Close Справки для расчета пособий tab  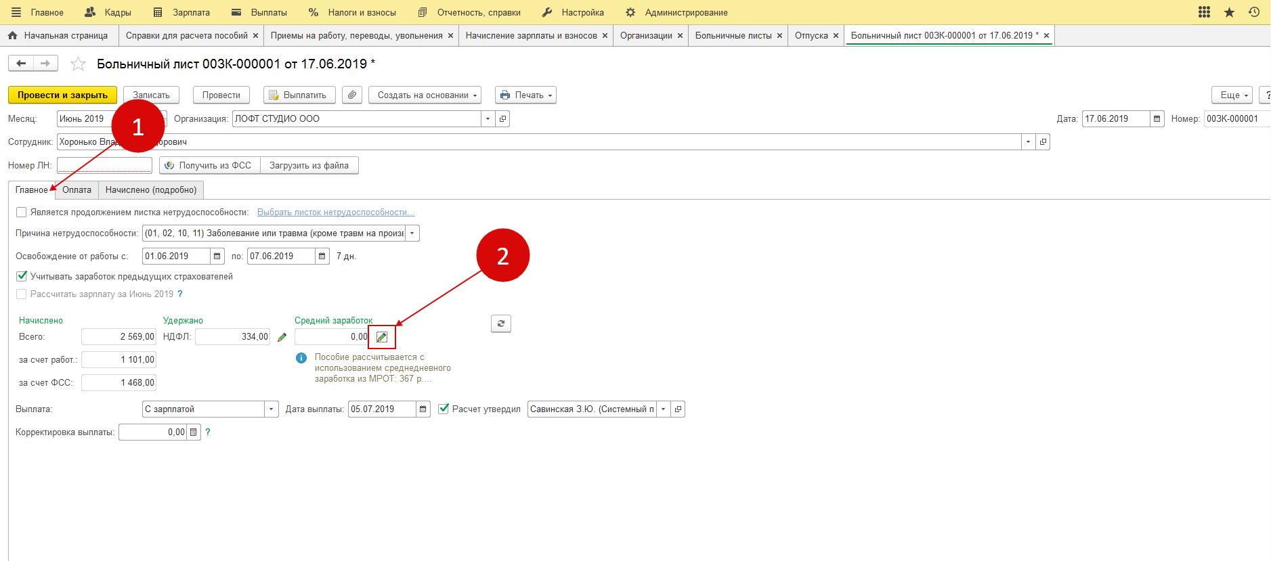click(x=255, y=36)
